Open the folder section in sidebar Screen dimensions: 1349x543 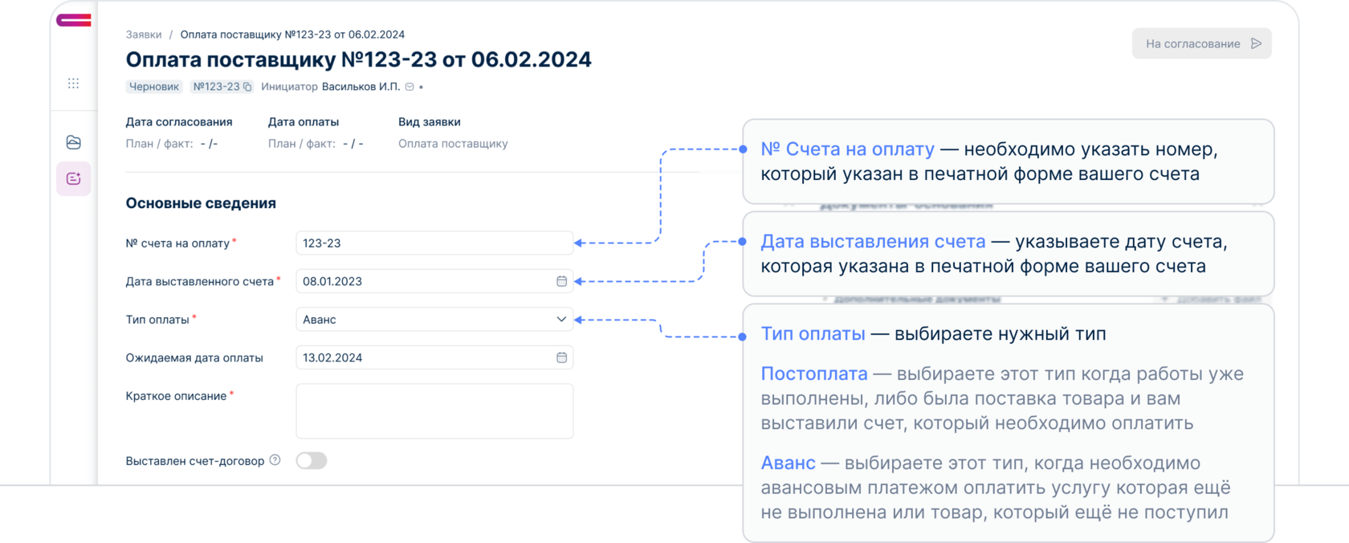coord(73,142)
